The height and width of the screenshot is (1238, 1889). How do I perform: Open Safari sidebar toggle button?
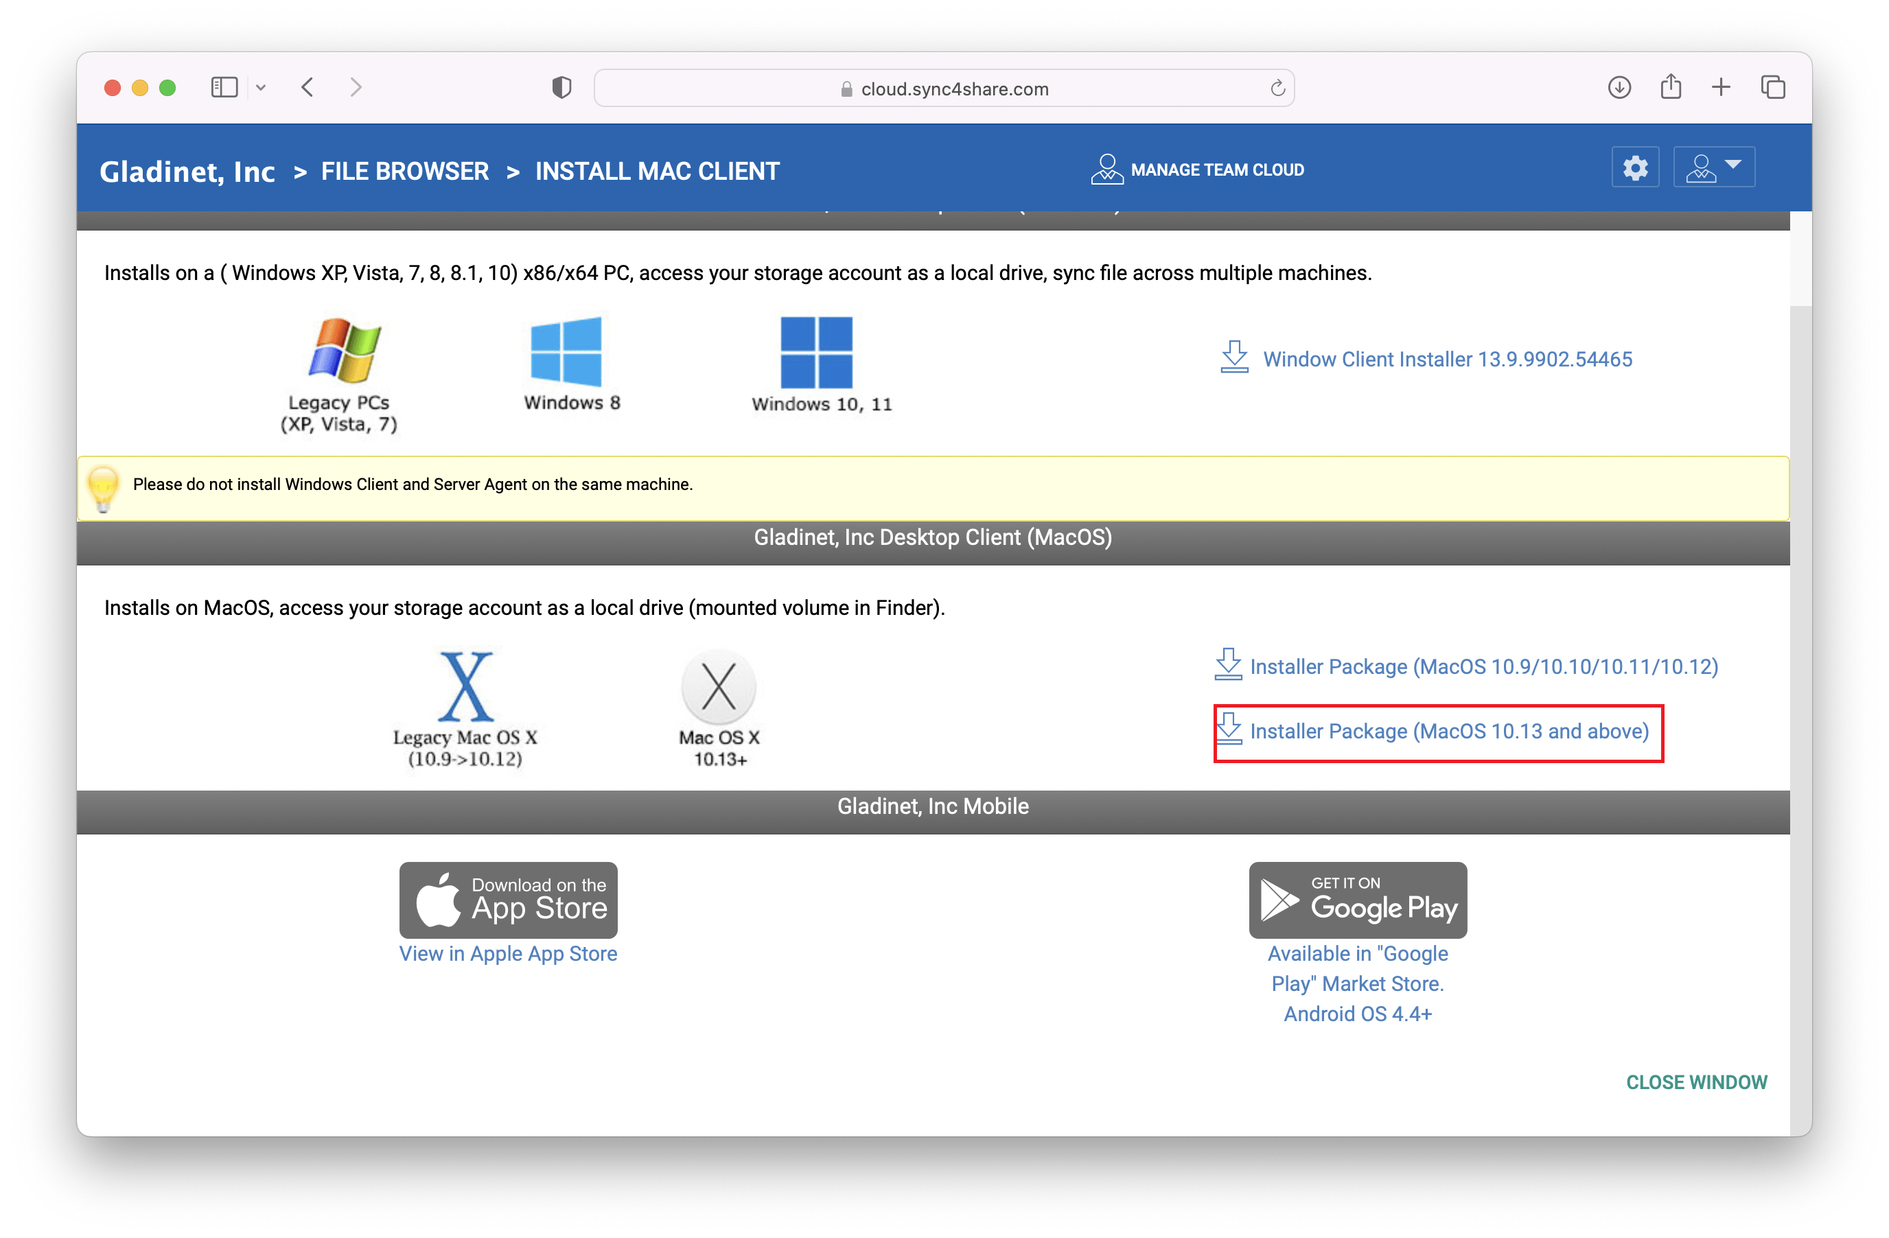point(224,87)
